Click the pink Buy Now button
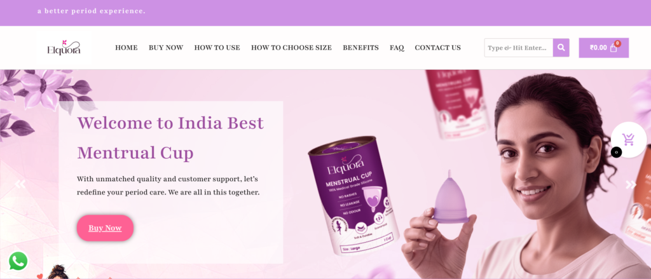This screenshot has width=651, height=279. point(105,228)
